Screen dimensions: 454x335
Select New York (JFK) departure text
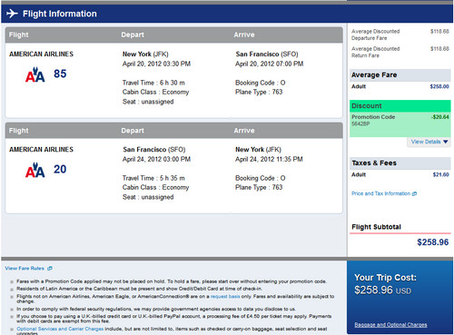145,54
